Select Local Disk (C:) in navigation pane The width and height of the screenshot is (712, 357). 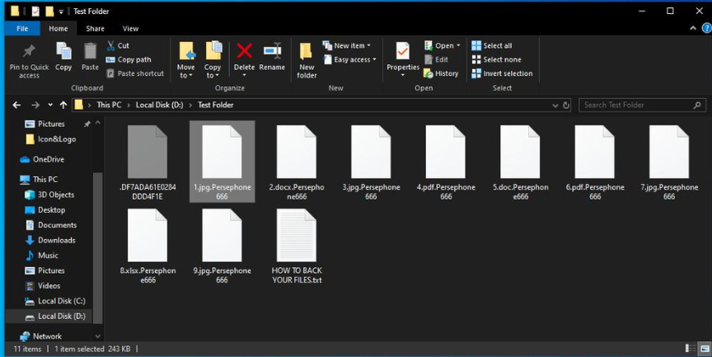click(x=61, y=301)
